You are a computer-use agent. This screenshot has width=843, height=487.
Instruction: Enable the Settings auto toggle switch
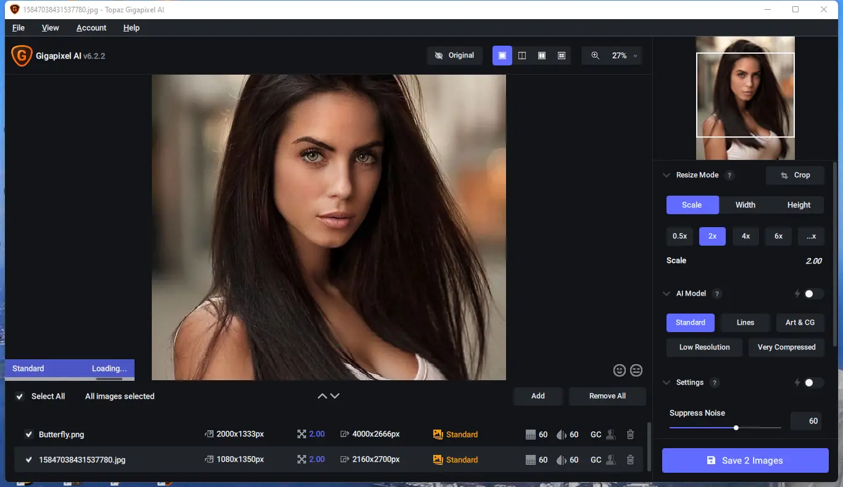pyautogui.click(x=813, y=383)
